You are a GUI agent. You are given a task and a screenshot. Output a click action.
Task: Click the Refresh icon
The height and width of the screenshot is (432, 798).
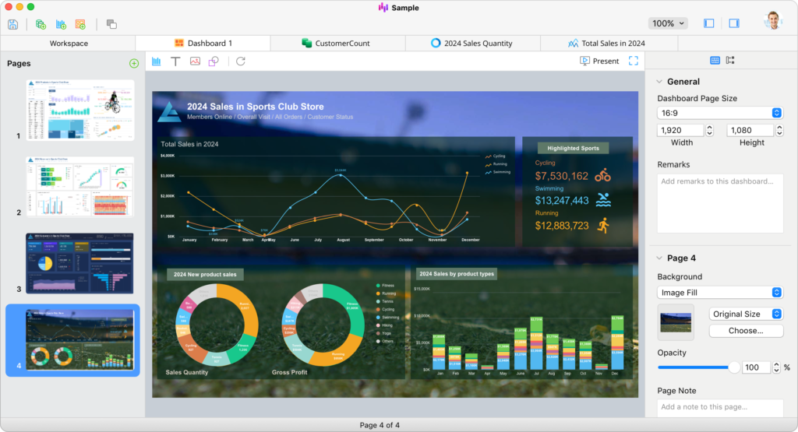[241, 61]
